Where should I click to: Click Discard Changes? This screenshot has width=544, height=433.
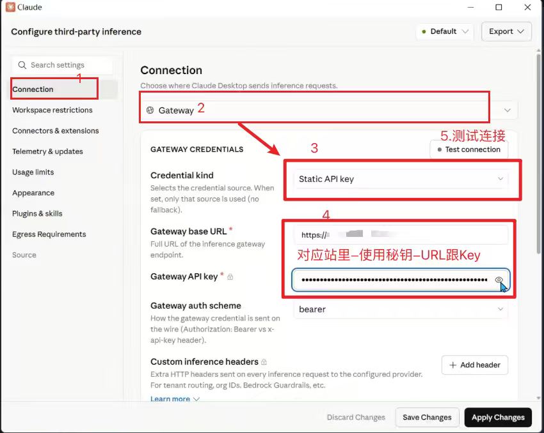pos(356,418)
